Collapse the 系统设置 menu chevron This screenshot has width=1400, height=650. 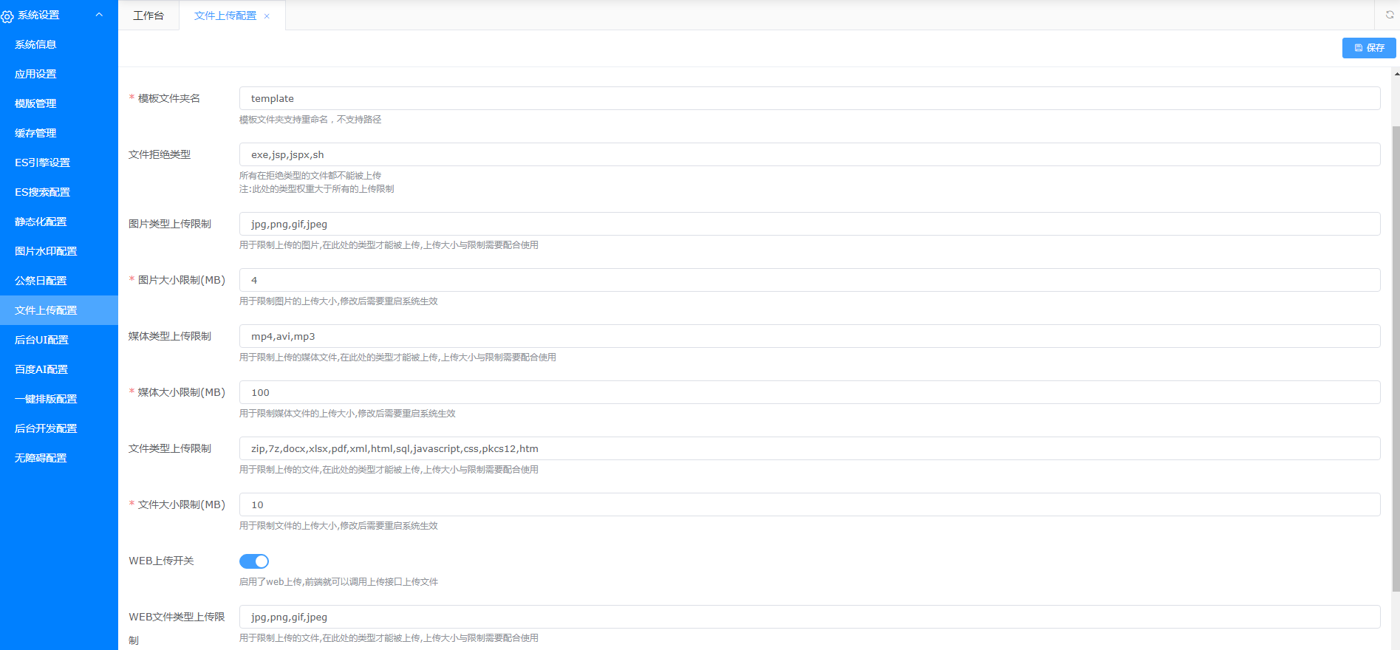[x=99, y=15]
